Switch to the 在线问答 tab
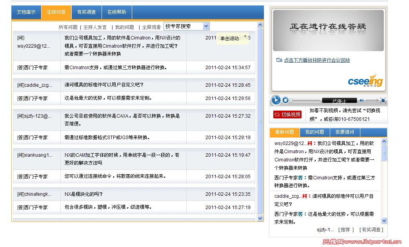The height and width of the screenshot is (247, 409). 56,12
